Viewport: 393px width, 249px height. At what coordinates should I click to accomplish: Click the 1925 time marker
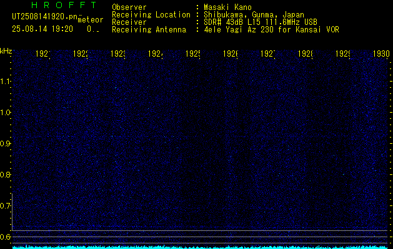[x=193, y=54]
